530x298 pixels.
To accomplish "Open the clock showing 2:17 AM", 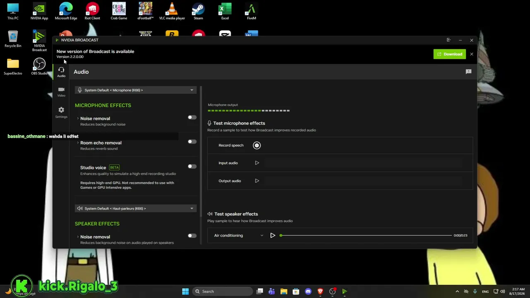I will tap(518, 291).
